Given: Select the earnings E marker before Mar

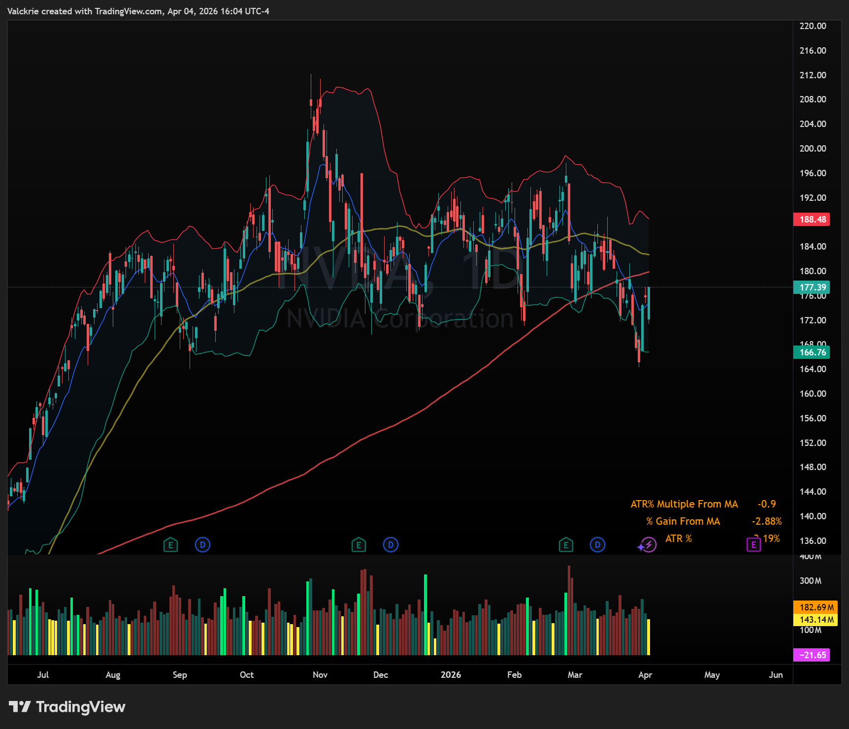Looking at the screenshot, I should click(566, 545).
